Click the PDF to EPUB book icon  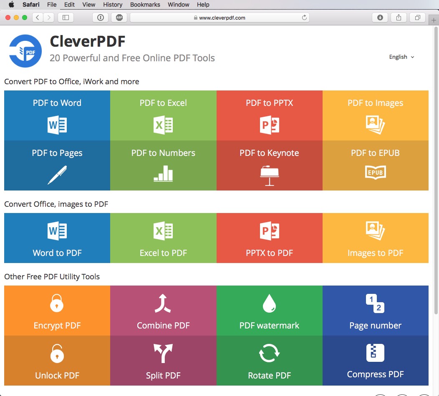[x=376, y=172]
